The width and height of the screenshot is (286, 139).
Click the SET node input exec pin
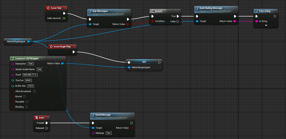coord(129,62)
